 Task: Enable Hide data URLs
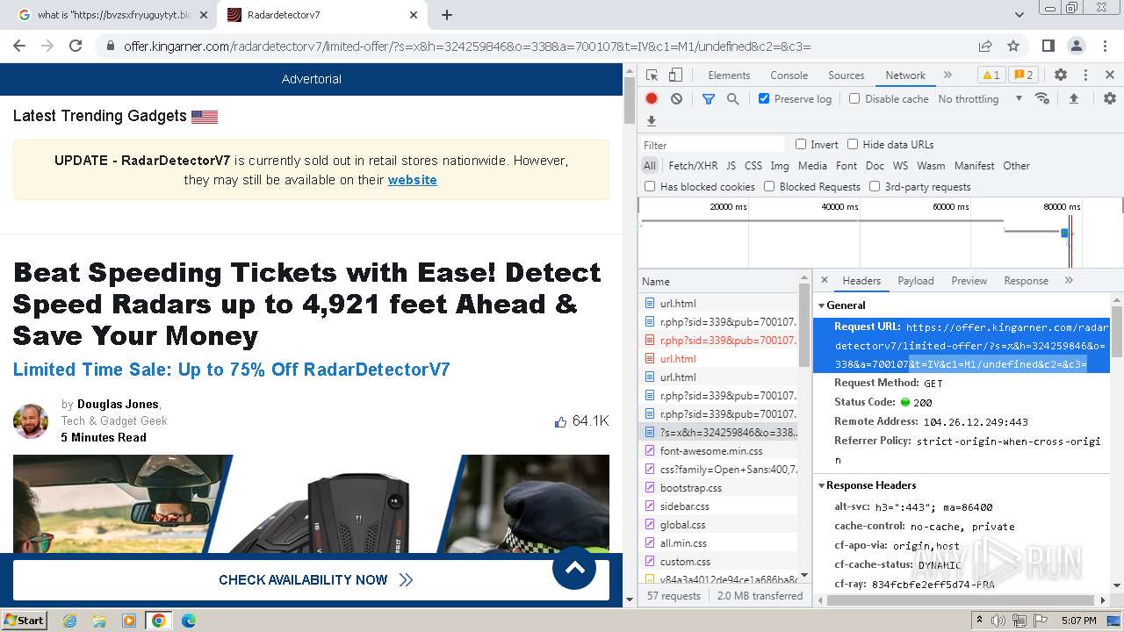853,144
